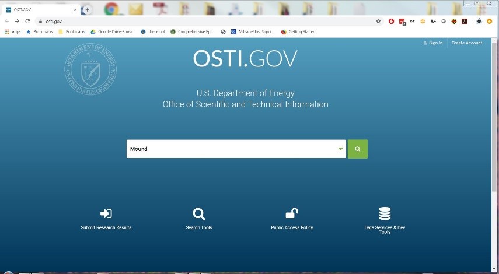Click the Chrome icon behind the window

111,9
